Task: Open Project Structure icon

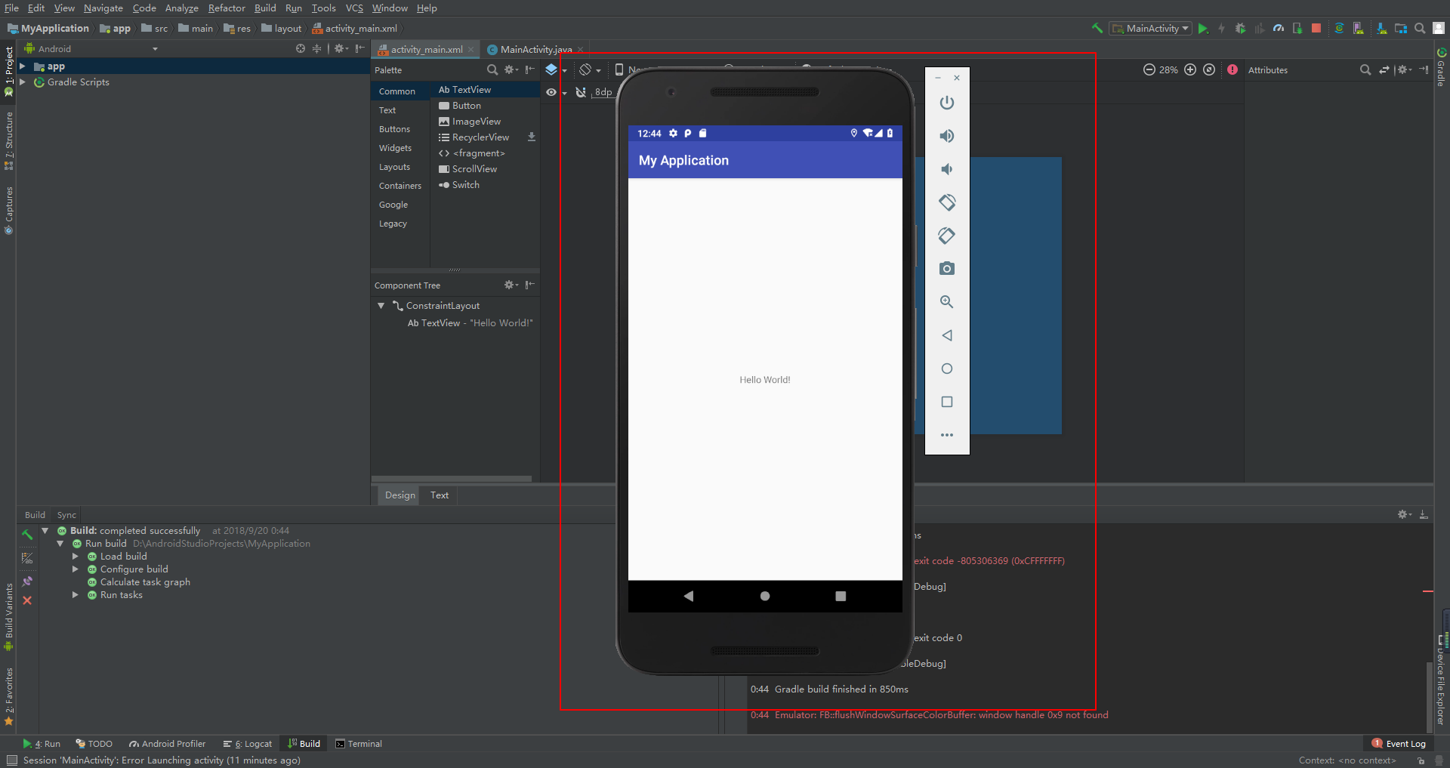Action: point(1401,28)
